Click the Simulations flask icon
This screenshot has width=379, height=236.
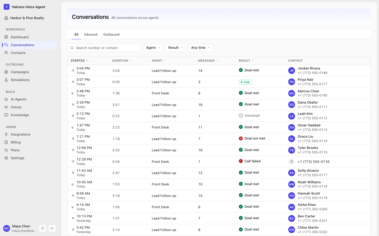pos(6,80)
